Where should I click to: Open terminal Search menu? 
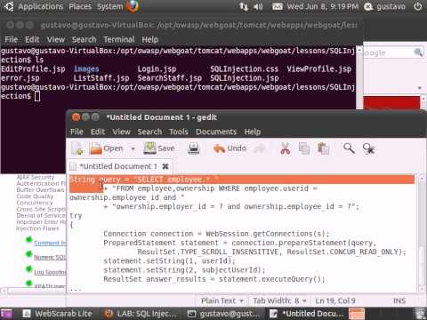pyautogui.click(x=84, y=39)
